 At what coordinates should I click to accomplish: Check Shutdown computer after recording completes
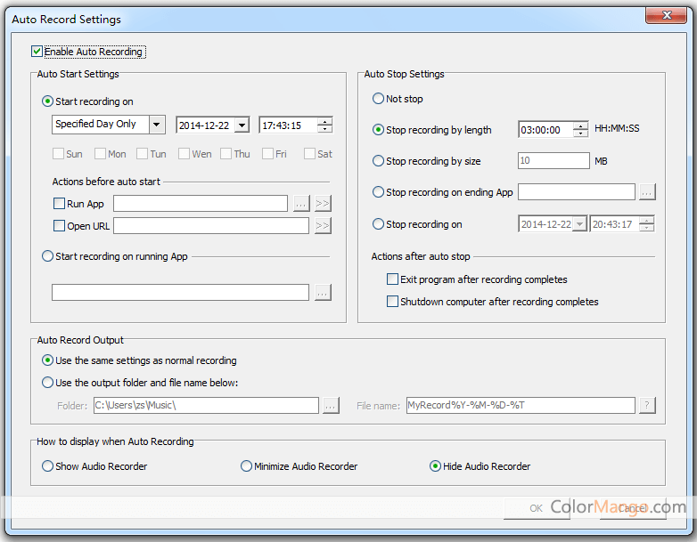click(392, 302)
